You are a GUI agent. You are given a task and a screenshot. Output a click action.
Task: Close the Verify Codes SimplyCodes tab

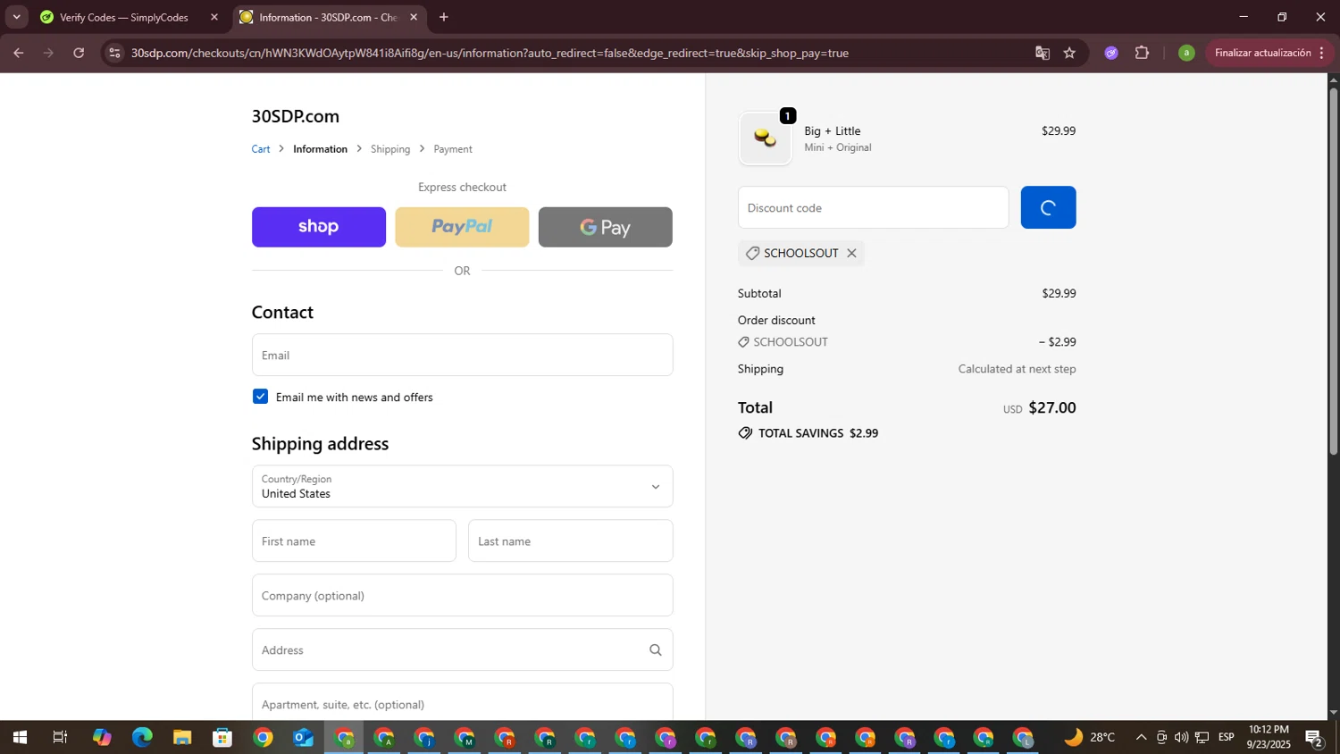214,17
